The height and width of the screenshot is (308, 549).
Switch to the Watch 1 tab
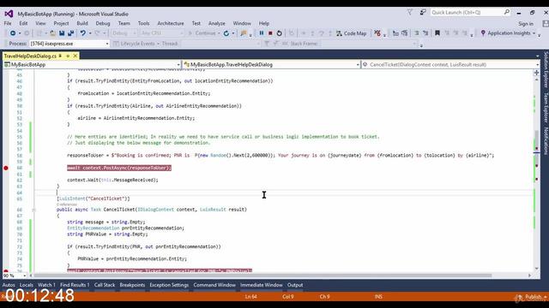pos(46,285)
